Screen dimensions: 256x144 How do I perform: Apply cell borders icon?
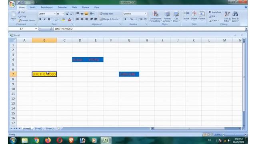coord(56,19)
